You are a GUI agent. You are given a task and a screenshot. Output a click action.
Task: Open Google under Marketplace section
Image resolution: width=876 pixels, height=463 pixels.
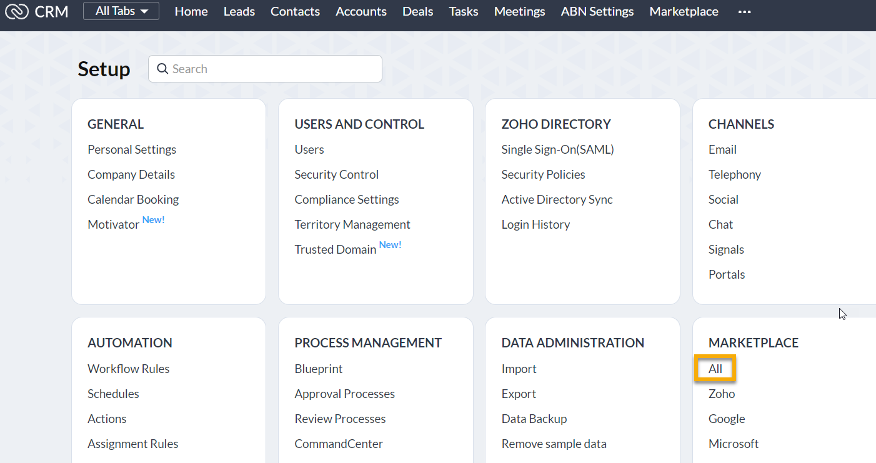coord(727,419)
